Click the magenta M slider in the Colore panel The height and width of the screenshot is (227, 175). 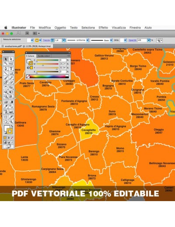pyautogui.click(x=47, y=64)
